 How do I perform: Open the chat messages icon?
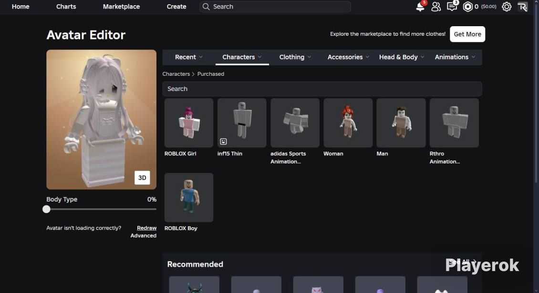452,7
